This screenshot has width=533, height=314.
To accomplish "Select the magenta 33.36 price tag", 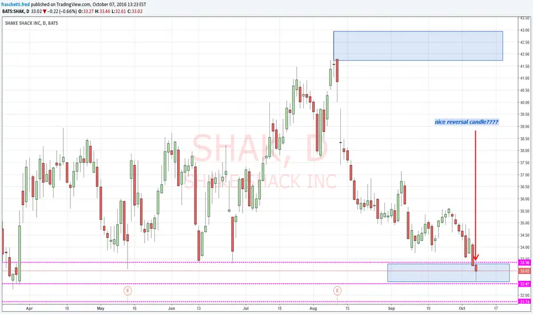I will tap(524, 263).
